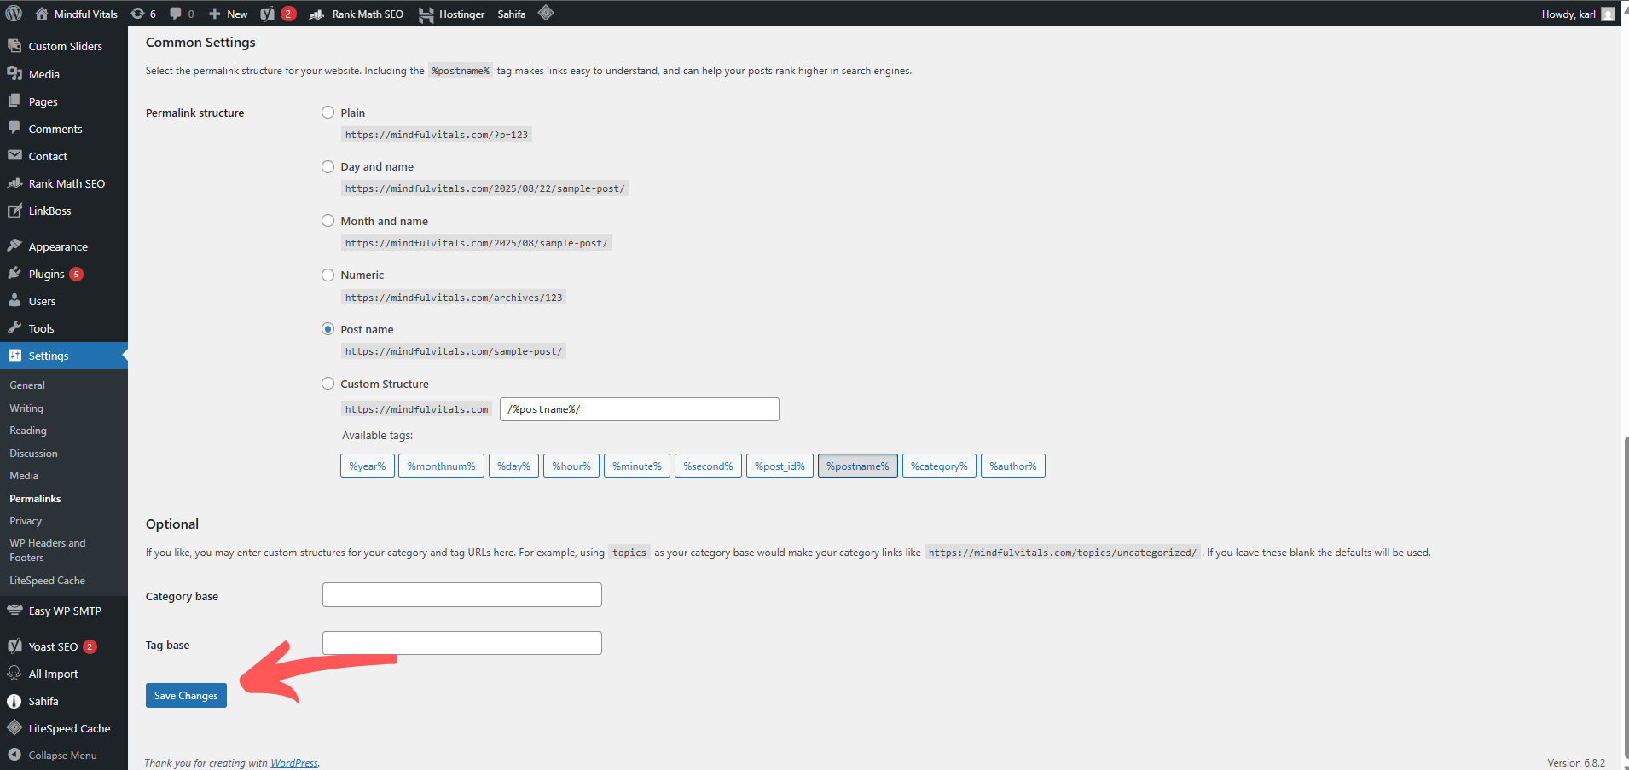This screenshot has width=1629, height=770.
Task: Open the New content dropdown in admin bar
Action: pos(228,14)
